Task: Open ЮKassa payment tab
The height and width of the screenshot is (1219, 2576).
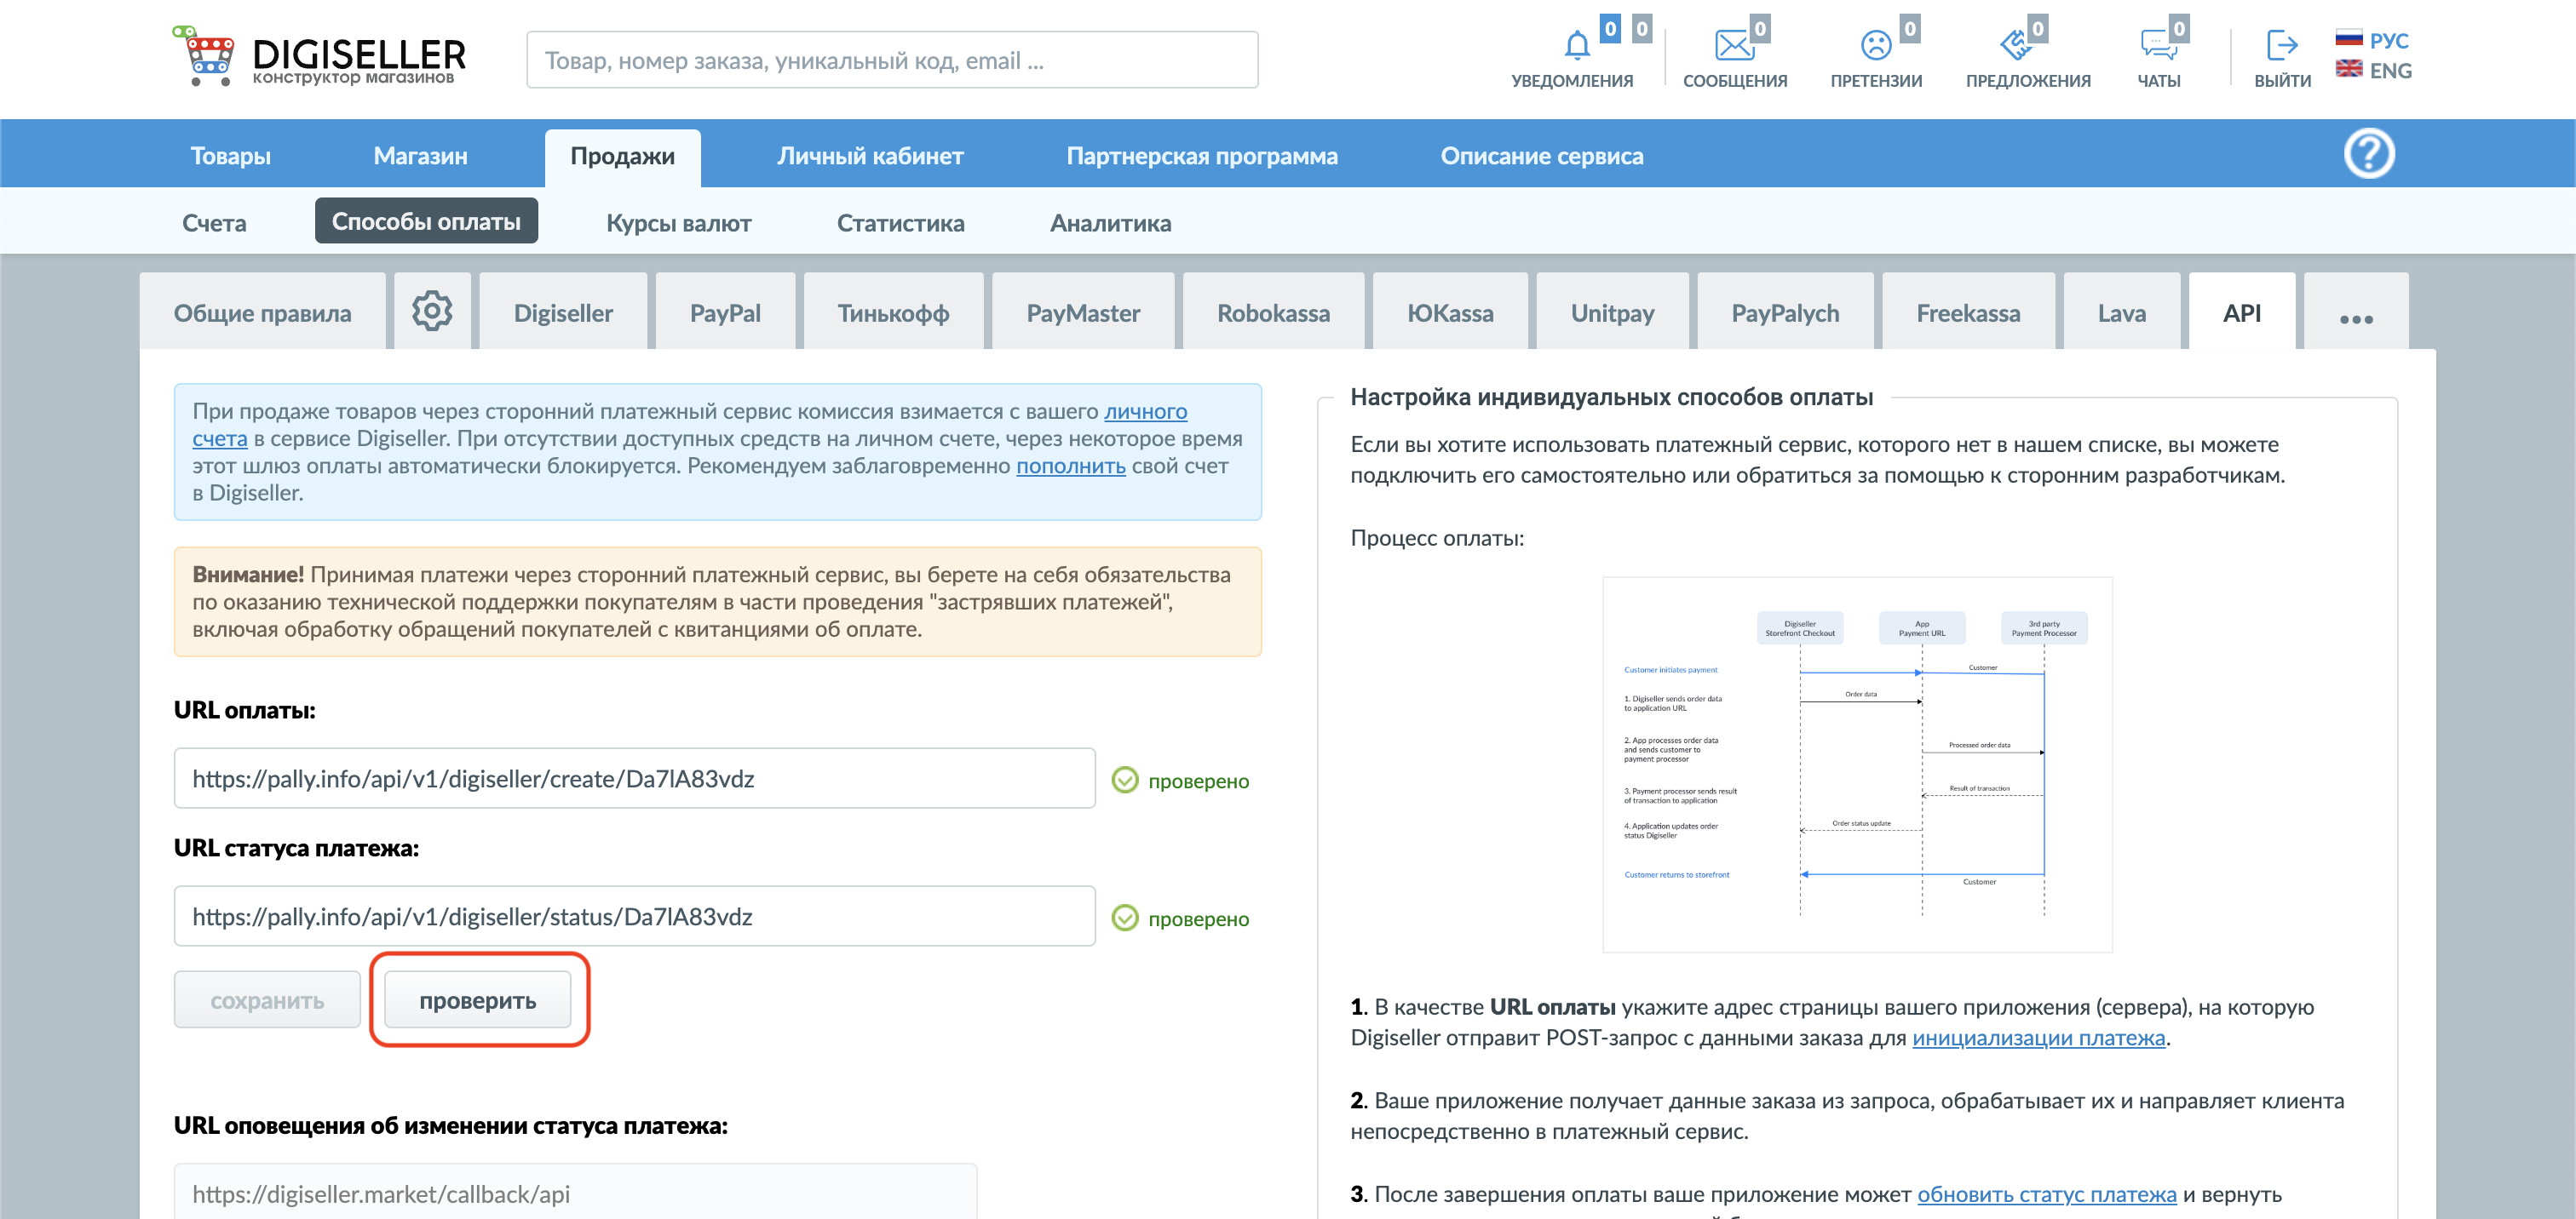Action: 1450,312
